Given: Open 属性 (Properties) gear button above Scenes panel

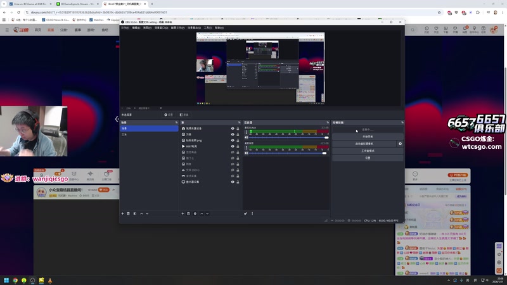Looking at the screenshot, I should tap(169, 115).
